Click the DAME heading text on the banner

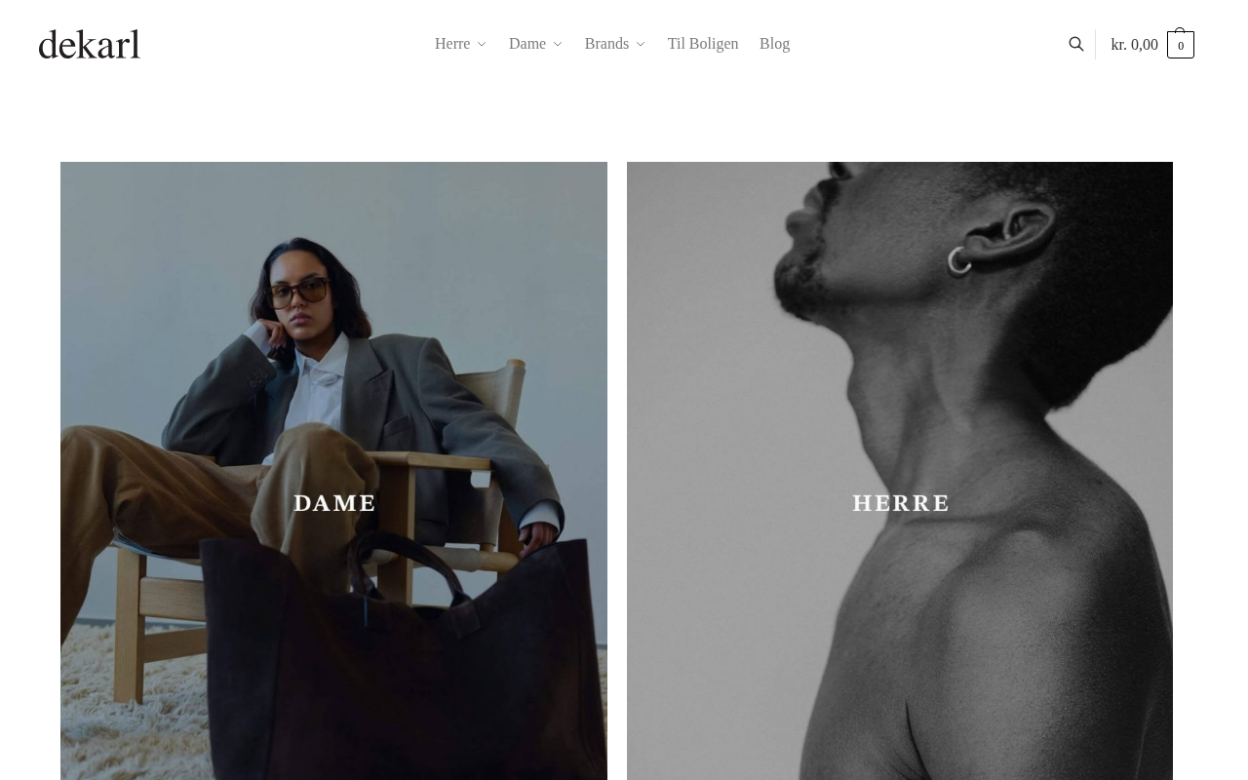pos(334,503)
